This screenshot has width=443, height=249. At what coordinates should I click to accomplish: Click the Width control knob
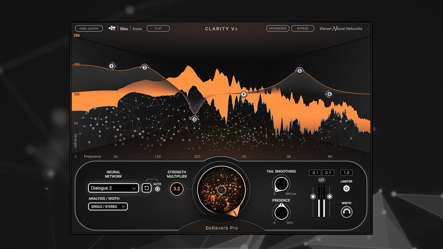point(346,212)
